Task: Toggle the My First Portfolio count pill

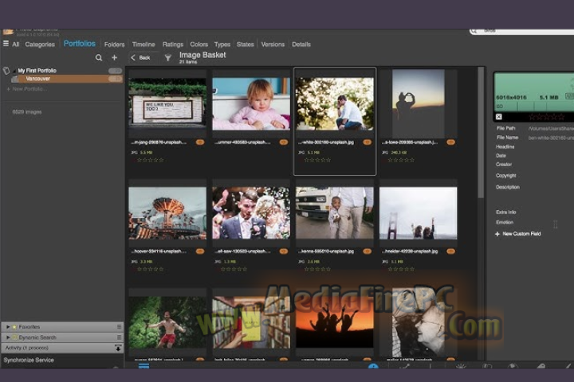Action: [116, 71]
